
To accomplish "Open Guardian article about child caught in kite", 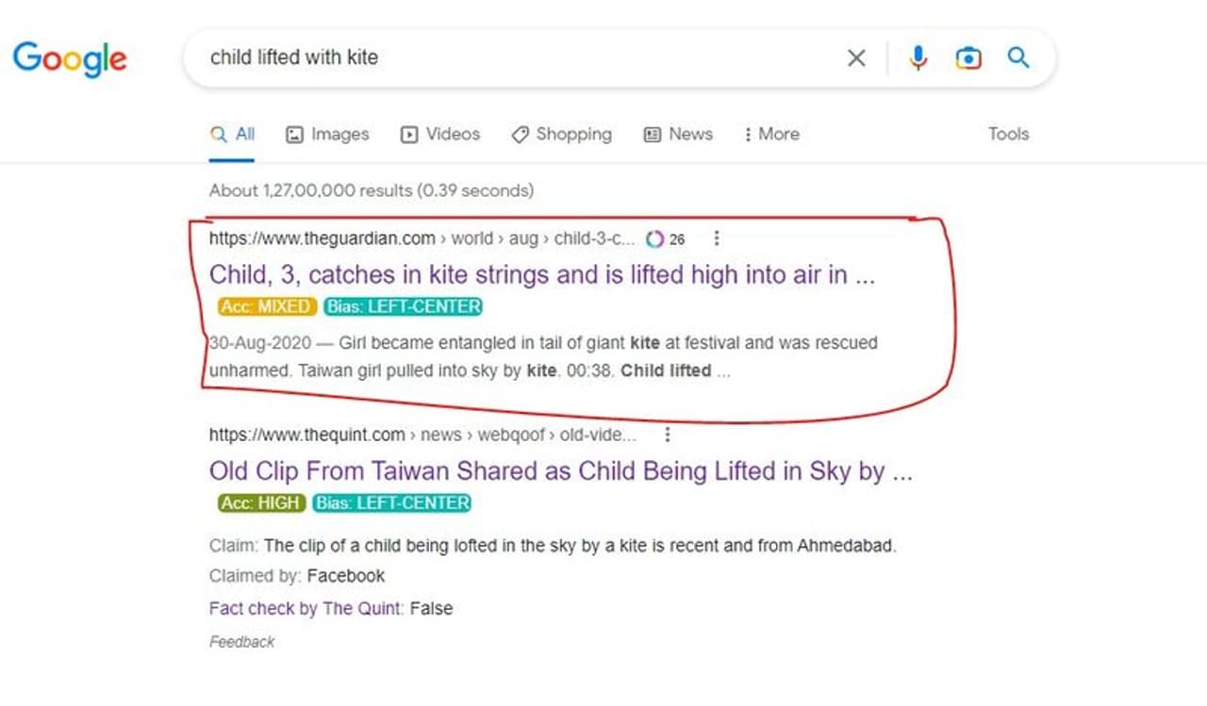I will [x=541, y=274].
